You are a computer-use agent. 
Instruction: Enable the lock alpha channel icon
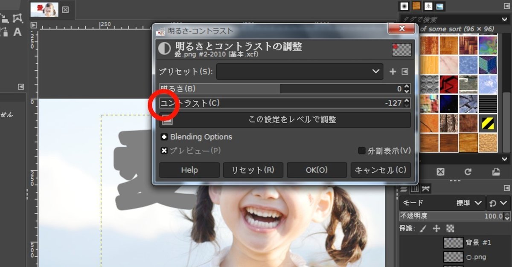pyautogui.click(x=450, y=228)
